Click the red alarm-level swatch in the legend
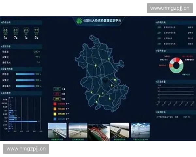This screenshot has height=157, width=196. [55, 104]
